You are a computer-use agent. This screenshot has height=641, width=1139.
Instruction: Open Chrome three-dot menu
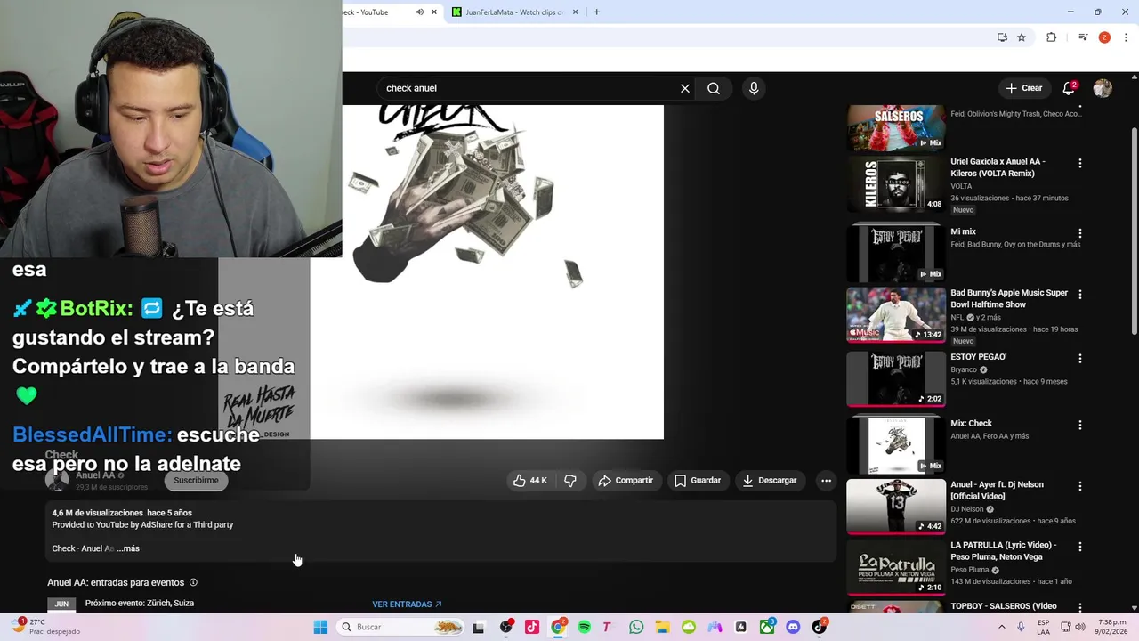1127,37
